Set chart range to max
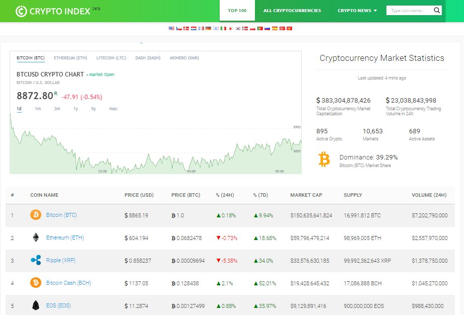464x315 pixels. click(x=113, y=109)
